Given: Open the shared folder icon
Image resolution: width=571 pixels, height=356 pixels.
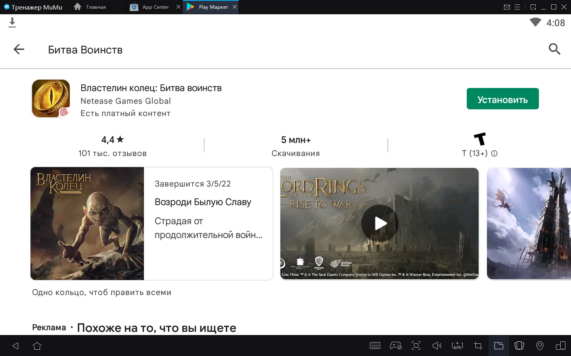Looking at the screenshot, I should pyautogui.click(x=498, y=346).
